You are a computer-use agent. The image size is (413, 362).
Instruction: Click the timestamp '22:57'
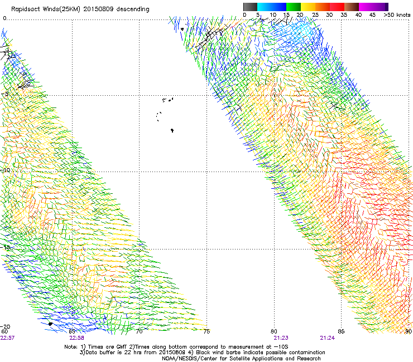(7, 338)
